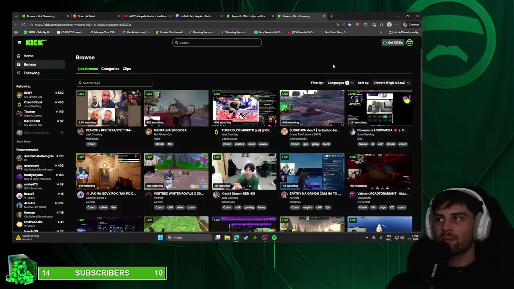The image size is (514, 289).
Task: Click the Search tags input
Action: [114, 83]
